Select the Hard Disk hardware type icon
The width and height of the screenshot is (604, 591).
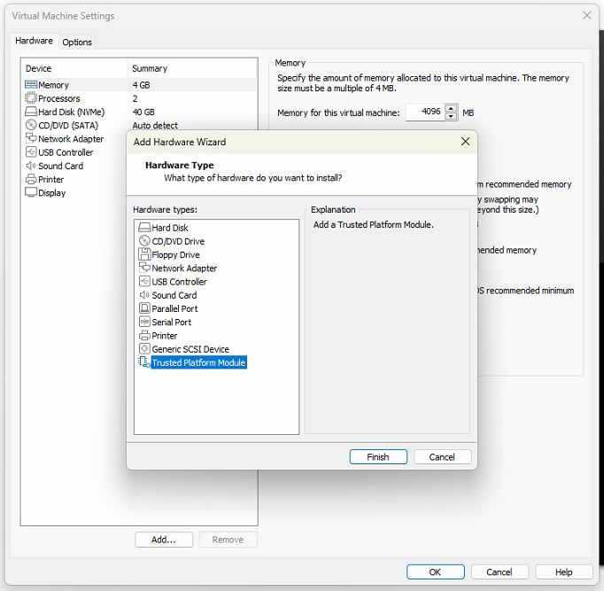[x=144, y=228]
